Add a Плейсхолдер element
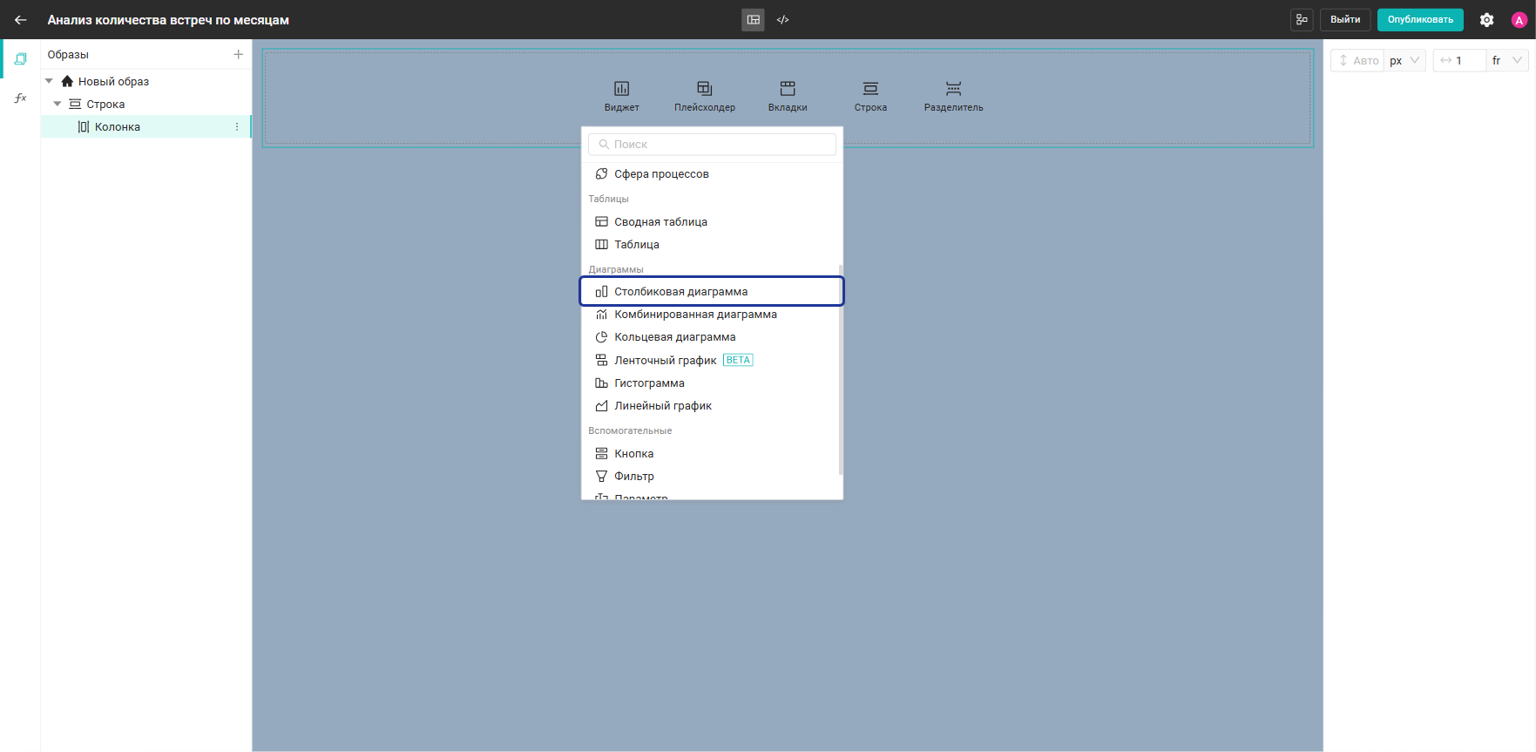Image resolution: width=1536 pixels, height=752 pixels. (x=704, y=96)
